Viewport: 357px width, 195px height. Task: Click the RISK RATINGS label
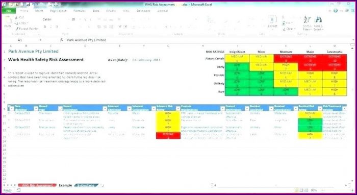coord(215,52)
